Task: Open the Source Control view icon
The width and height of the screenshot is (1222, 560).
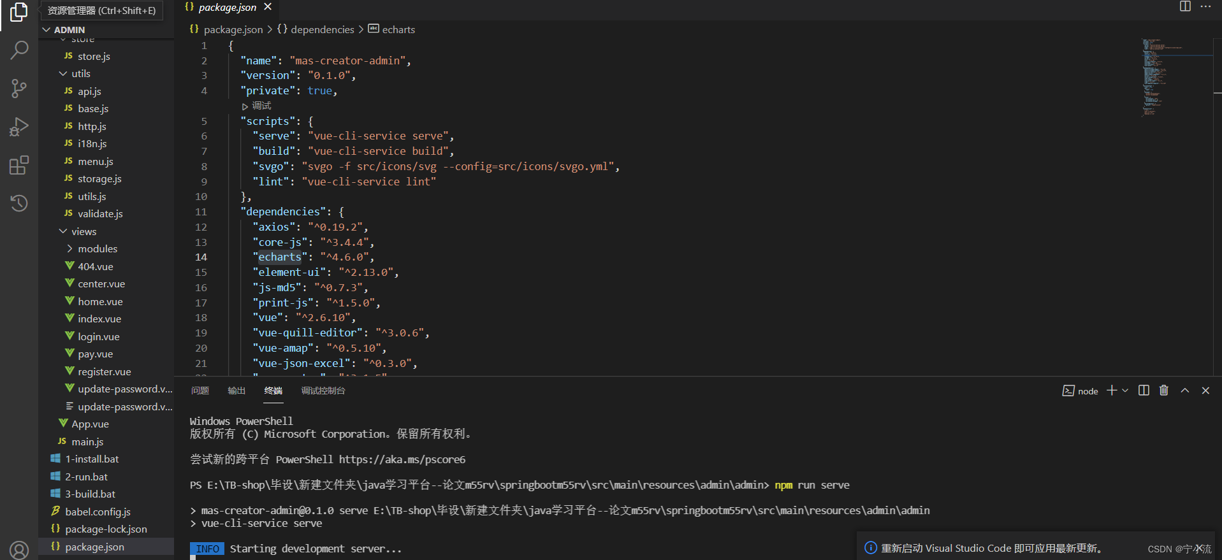Action: point(19,88)
